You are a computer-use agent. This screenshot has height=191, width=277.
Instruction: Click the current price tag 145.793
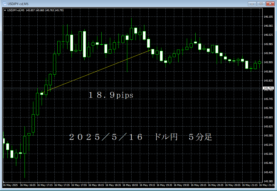coord(268,88)
